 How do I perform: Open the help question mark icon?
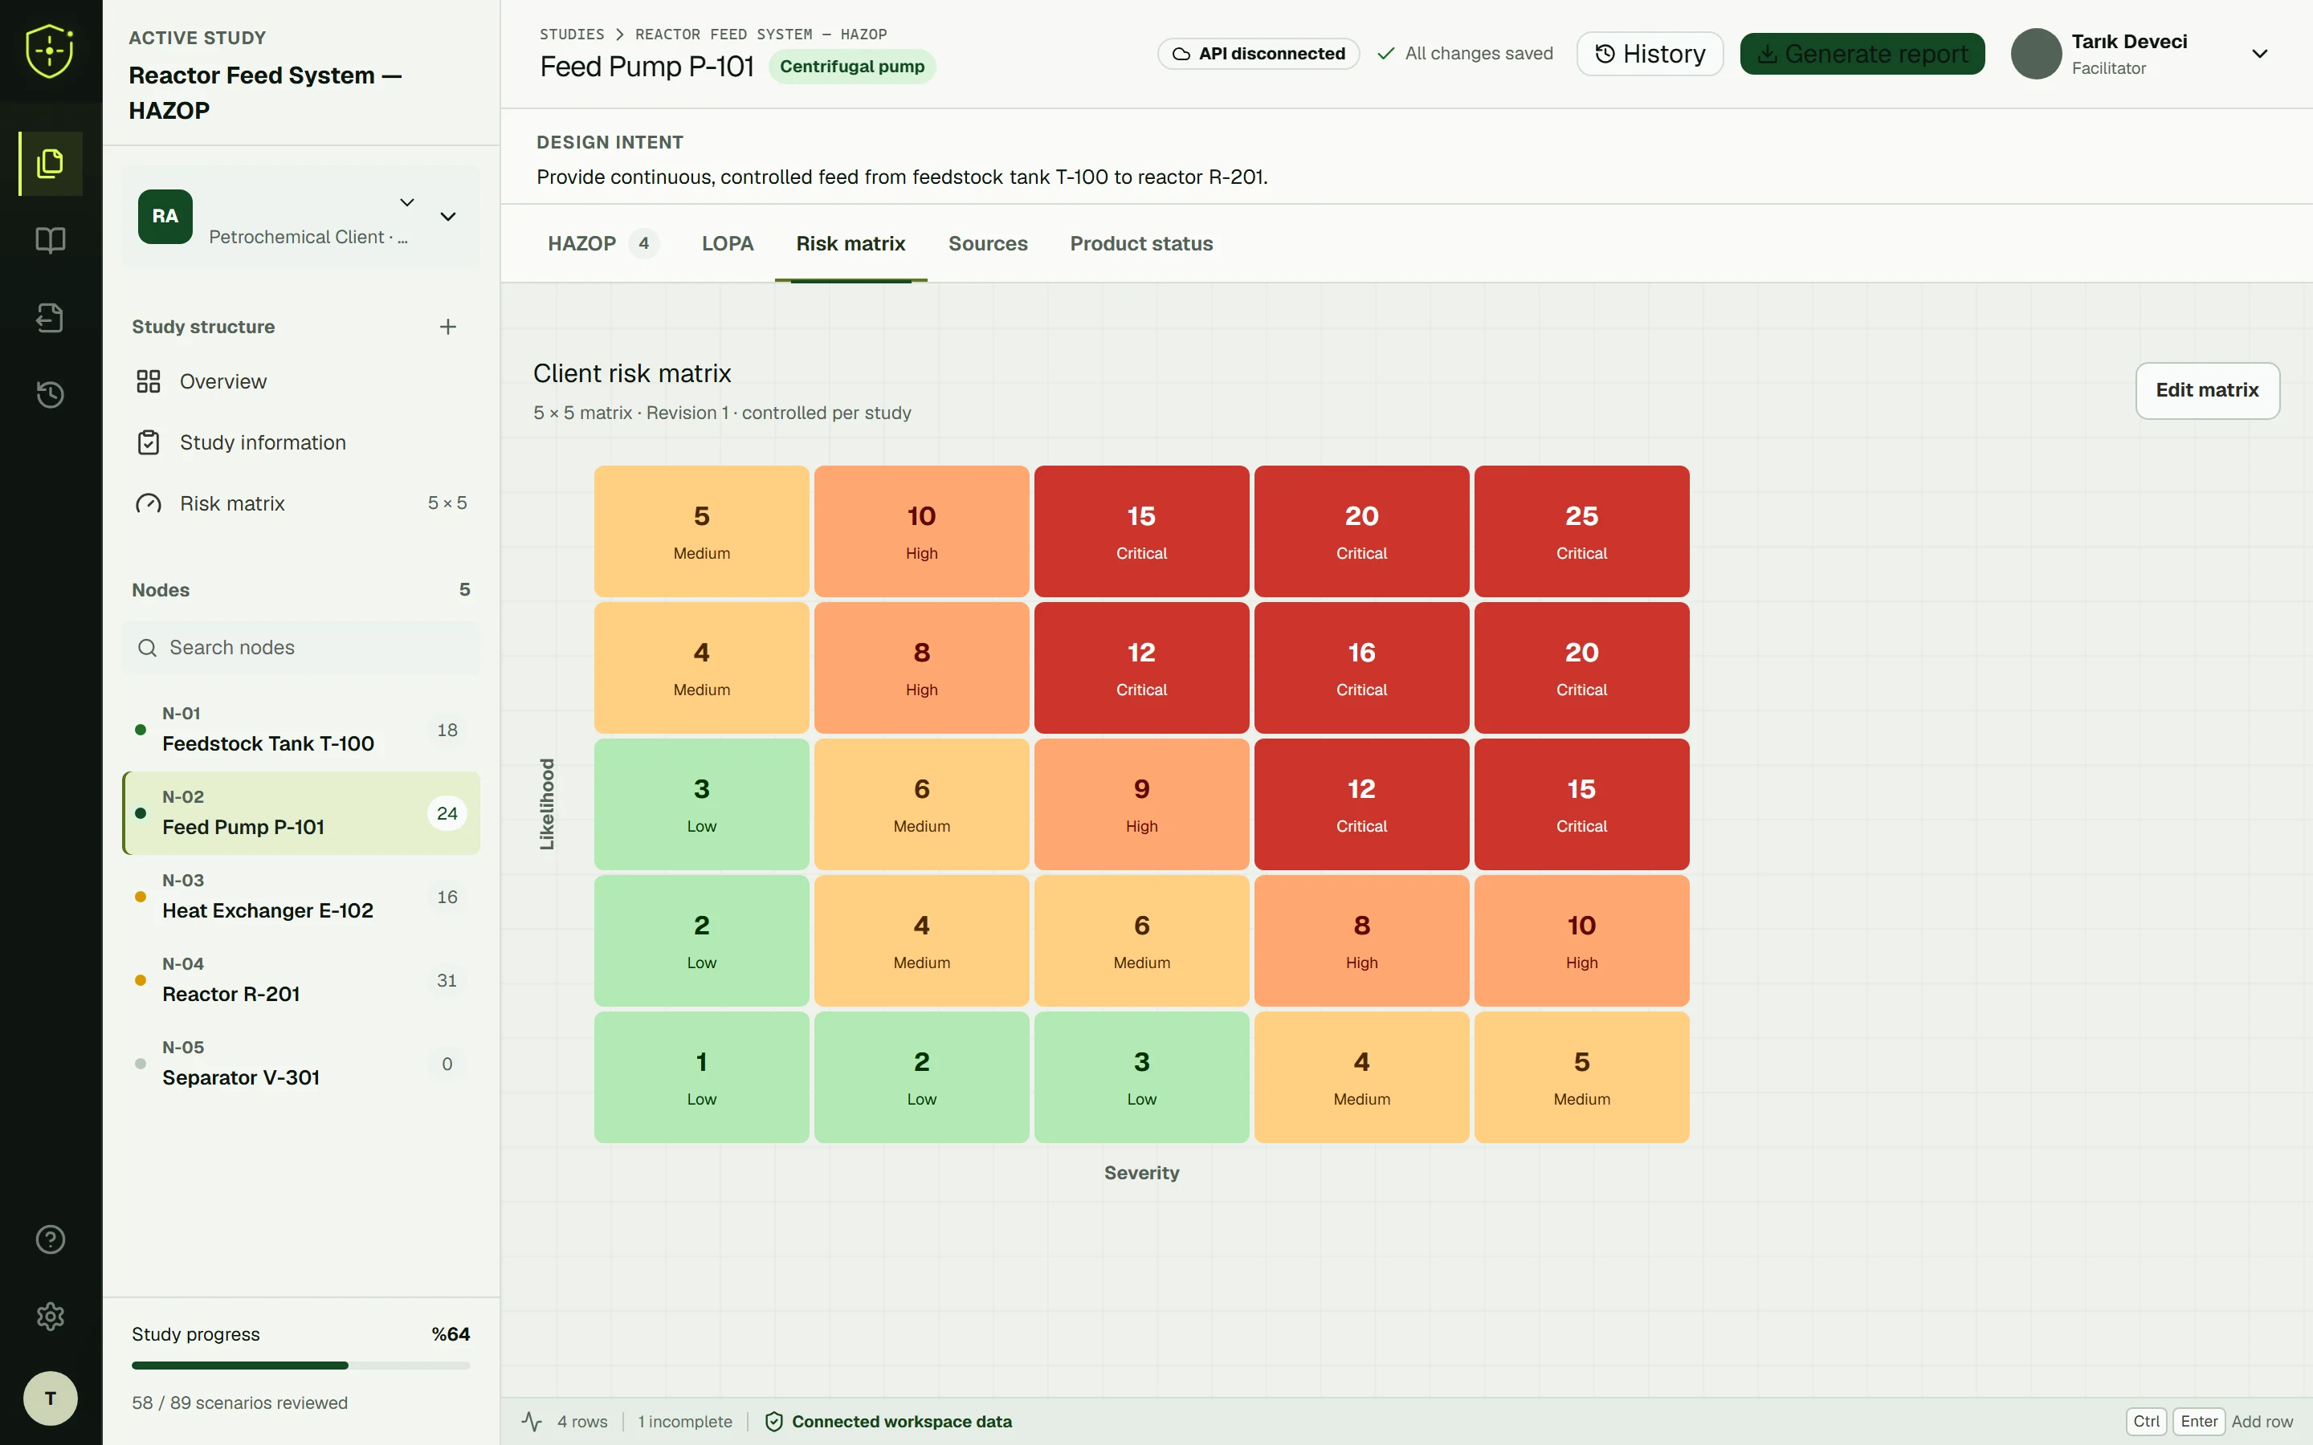point(51,1239)
